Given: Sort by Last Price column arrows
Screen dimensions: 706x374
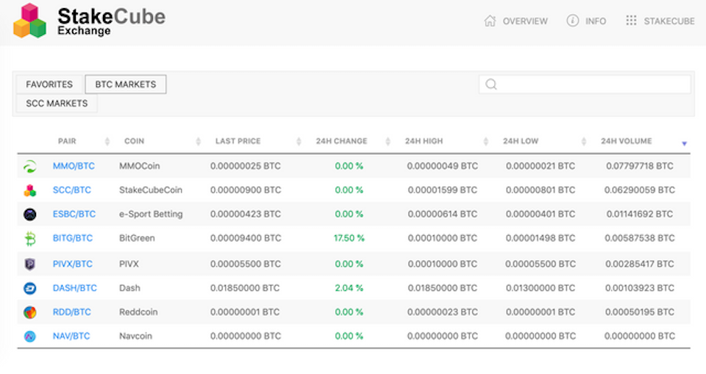Looking at the screenshot, I should point(299,141).
